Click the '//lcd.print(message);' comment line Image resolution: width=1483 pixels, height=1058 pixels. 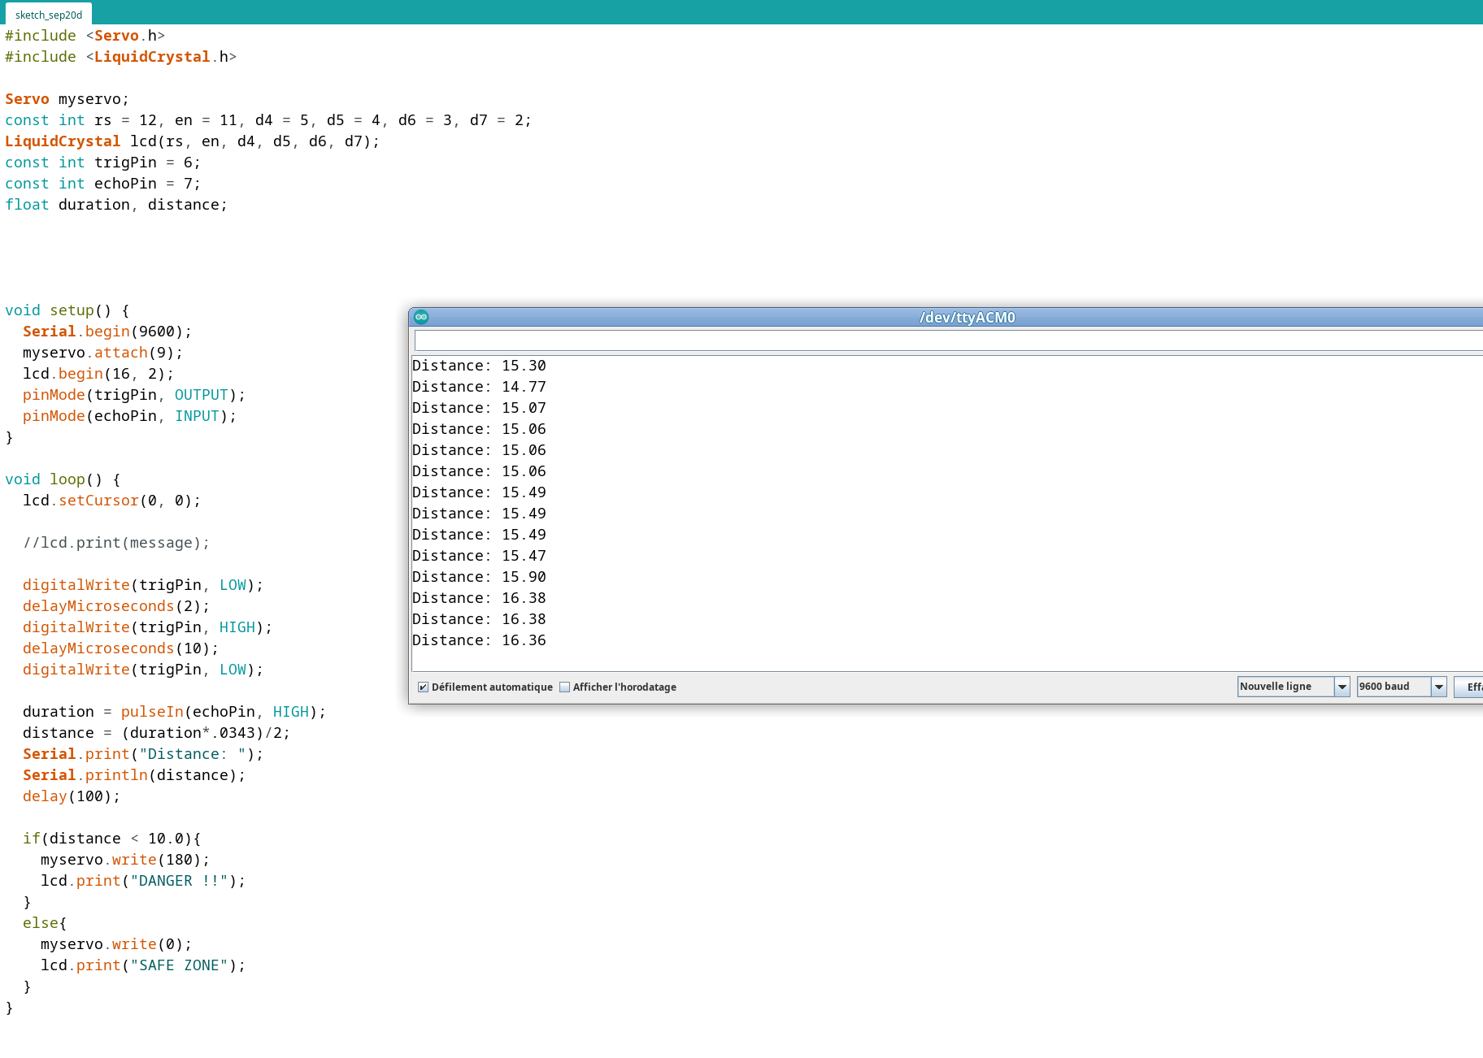point(116,543)
